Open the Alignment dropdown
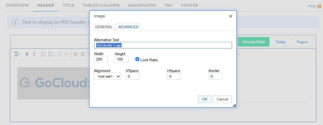Screen dimensions: 323x125 point(108,76)
